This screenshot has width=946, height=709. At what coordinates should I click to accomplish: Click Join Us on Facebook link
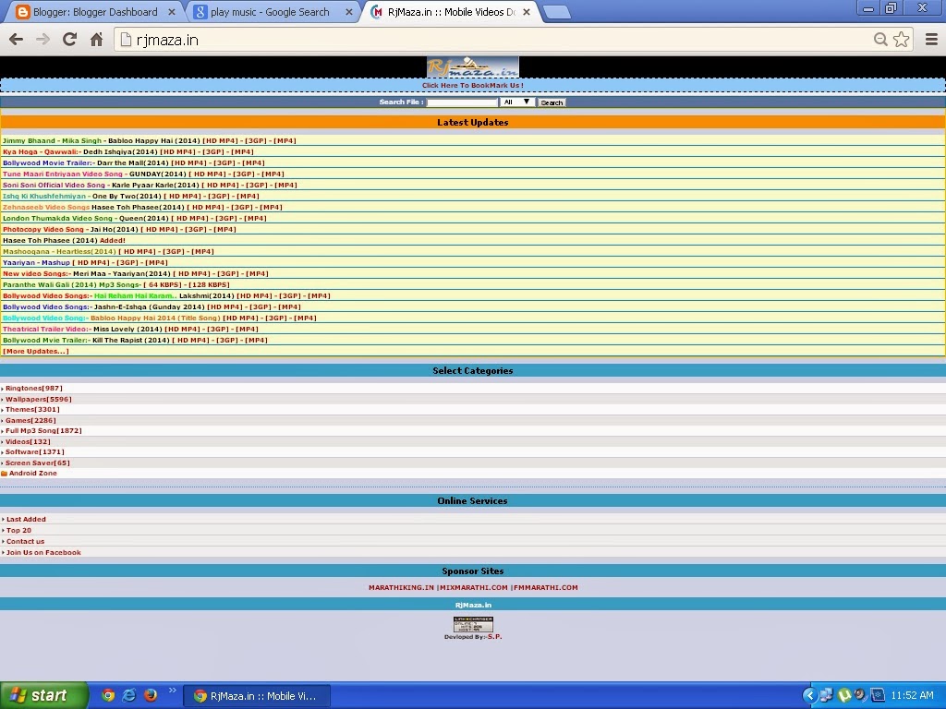point(43,552)
